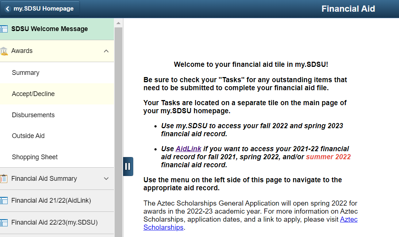Click the Financial Aid 22/23(my.SDSU) page icon
The image size is (399, 237).
(4, 223)
